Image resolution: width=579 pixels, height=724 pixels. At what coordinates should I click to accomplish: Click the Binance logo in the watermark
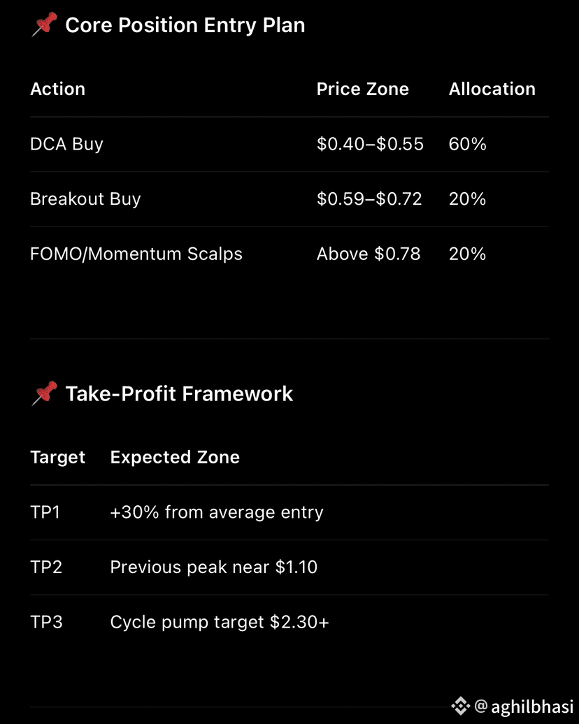point(460,706)
